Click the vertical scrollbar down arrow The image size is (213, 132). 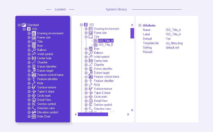click(x=132, y=110)
